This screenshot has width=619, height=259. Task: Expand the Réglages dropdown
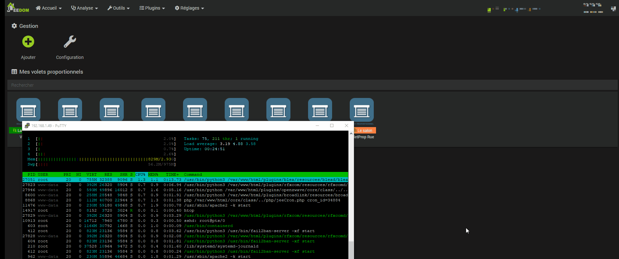click(x=189, y=8)
